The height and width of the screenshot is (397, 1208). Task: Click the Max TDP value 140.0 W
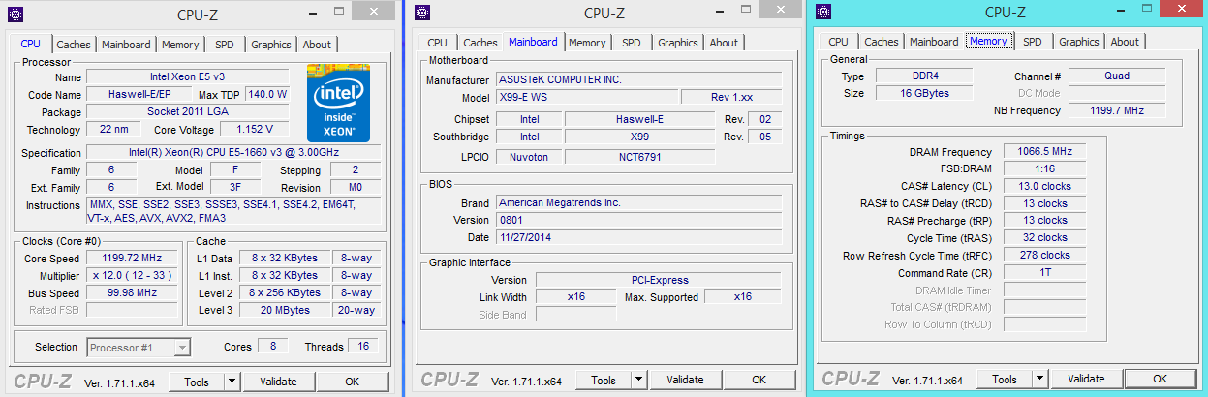267,95
